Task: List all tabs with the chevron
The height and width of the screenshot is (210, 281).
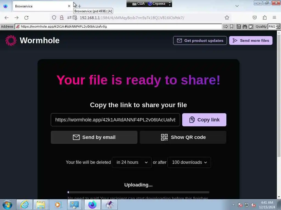Action: coord(237,6)
